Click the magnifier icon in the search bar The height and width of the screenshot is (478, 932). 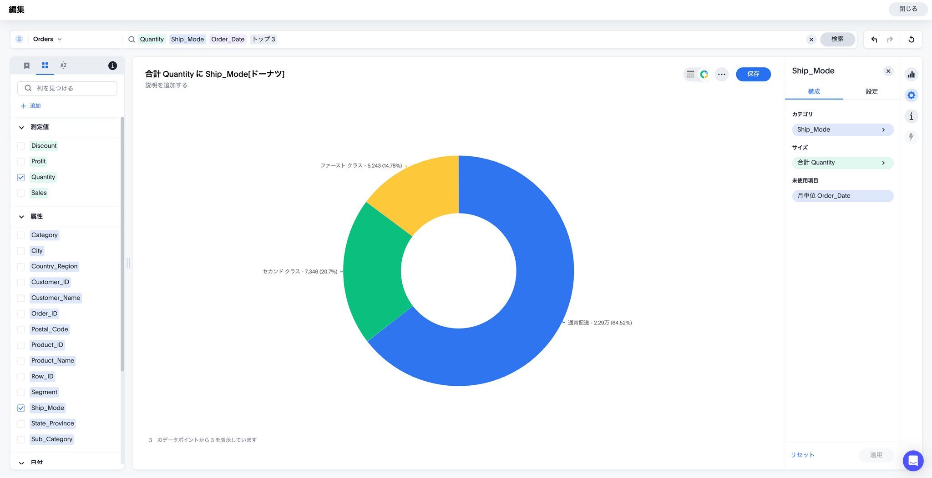point(132,40)
